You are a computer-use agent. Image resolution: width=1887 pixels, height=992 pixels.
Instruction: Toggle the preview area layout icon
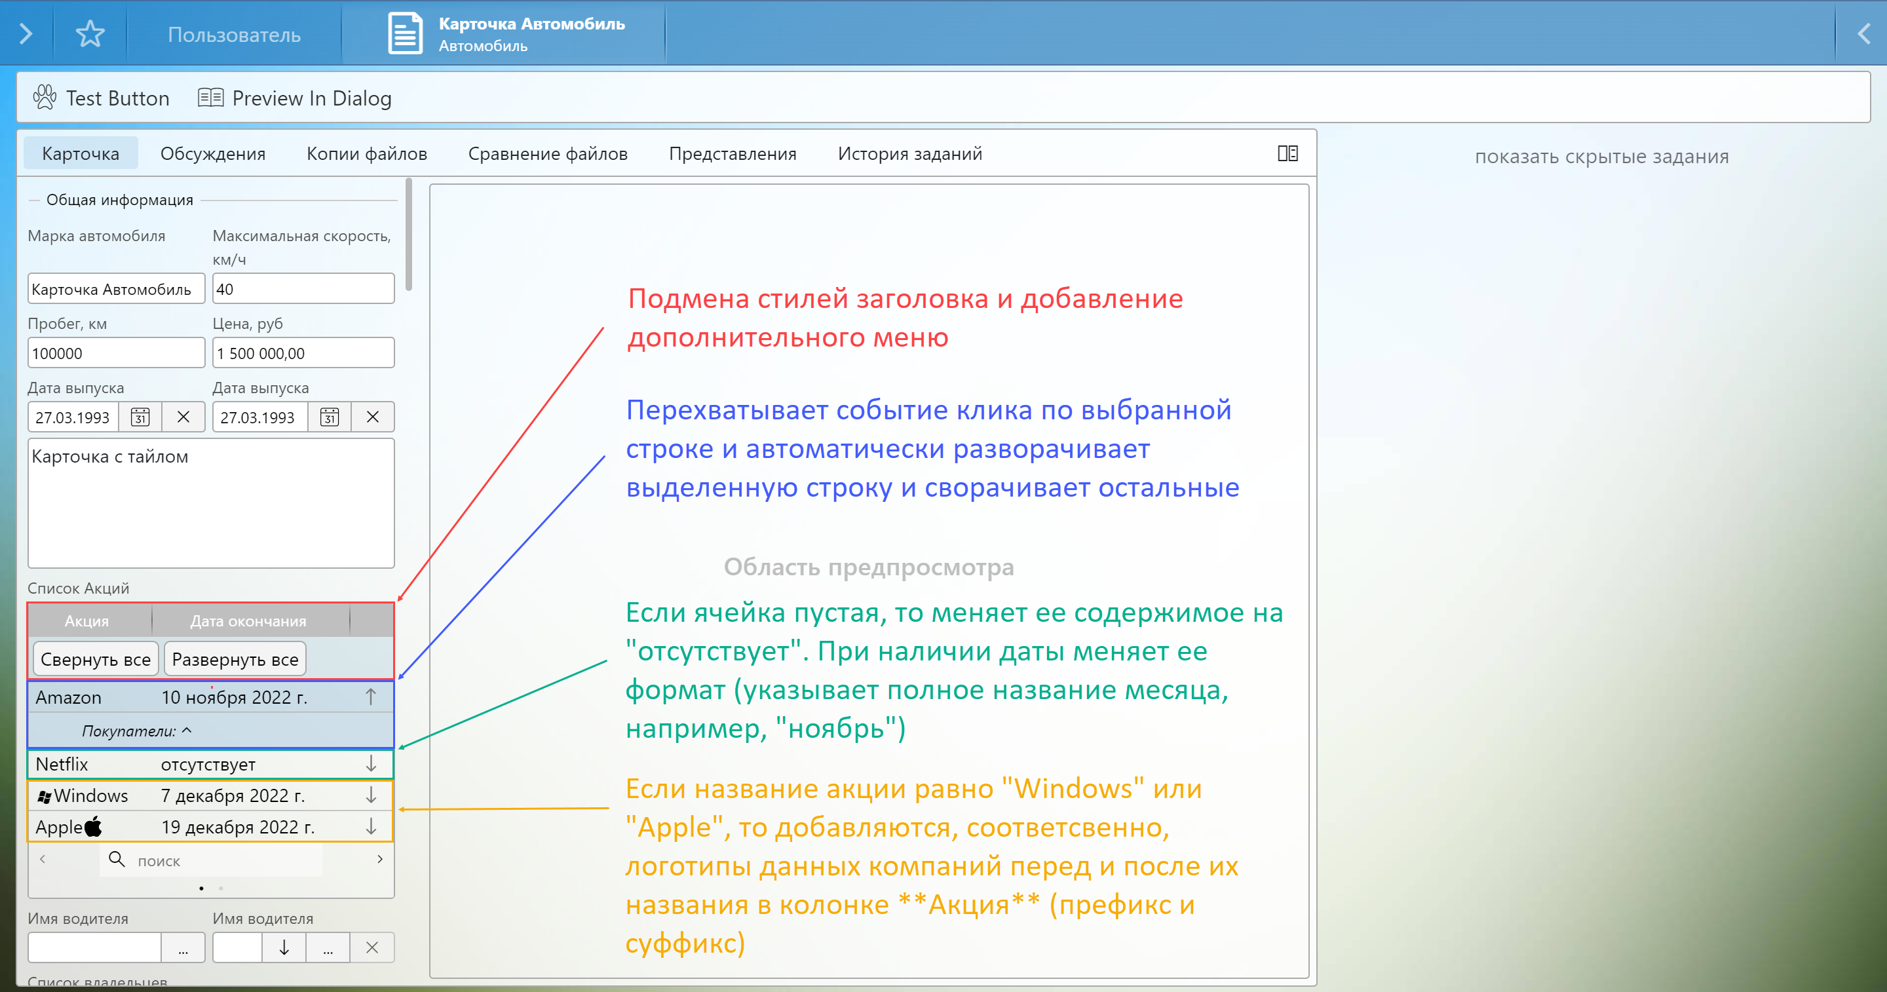pyautogui.click(x=1287, y=153)
